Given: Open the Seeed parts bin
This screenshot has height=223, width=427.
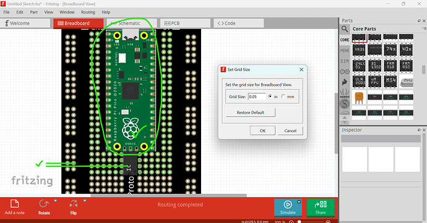Looking at the screenshot, I should point(345,93).
